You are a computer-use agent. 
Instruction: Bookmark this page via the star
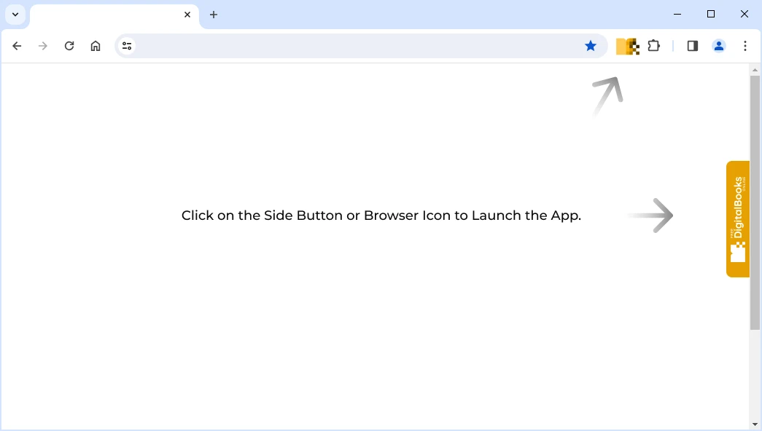[591, 45]
